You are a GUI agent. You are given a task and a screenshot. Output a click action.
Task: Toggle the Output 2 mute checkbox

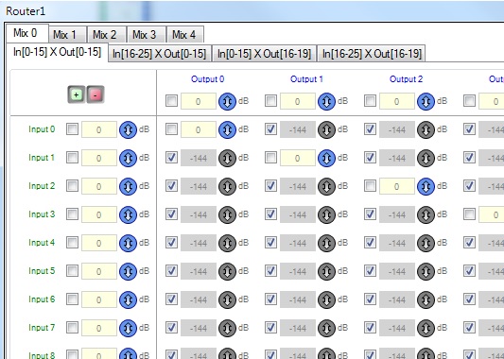(370, 100)
